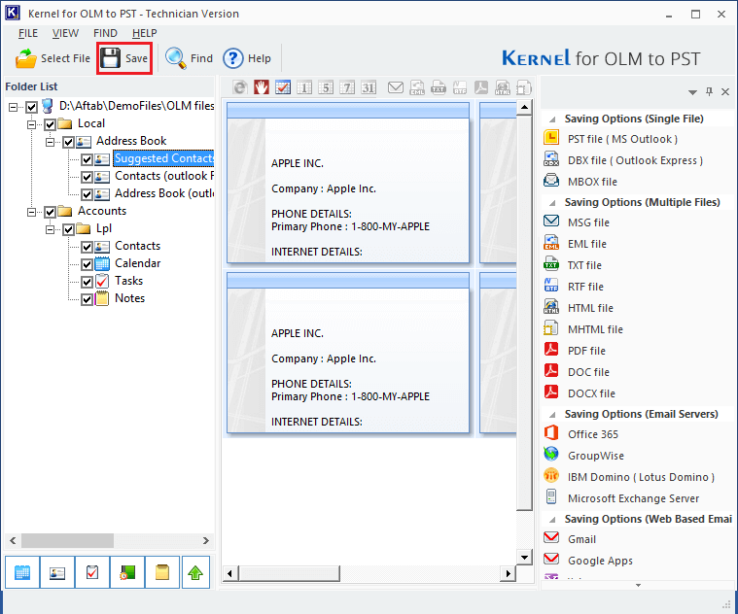Click the HTML icon in the preview toolbar

(503, 87)
